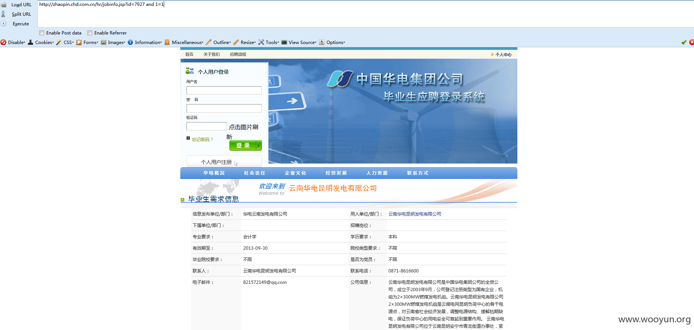Open the Tools dropdown menu

coord(272,43)
